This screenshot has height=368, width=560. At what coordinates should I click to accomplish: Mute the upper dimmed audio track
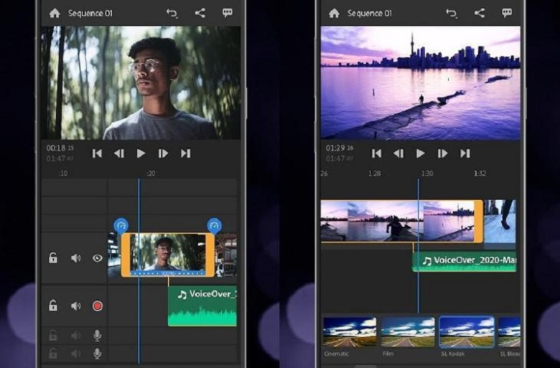75,336
